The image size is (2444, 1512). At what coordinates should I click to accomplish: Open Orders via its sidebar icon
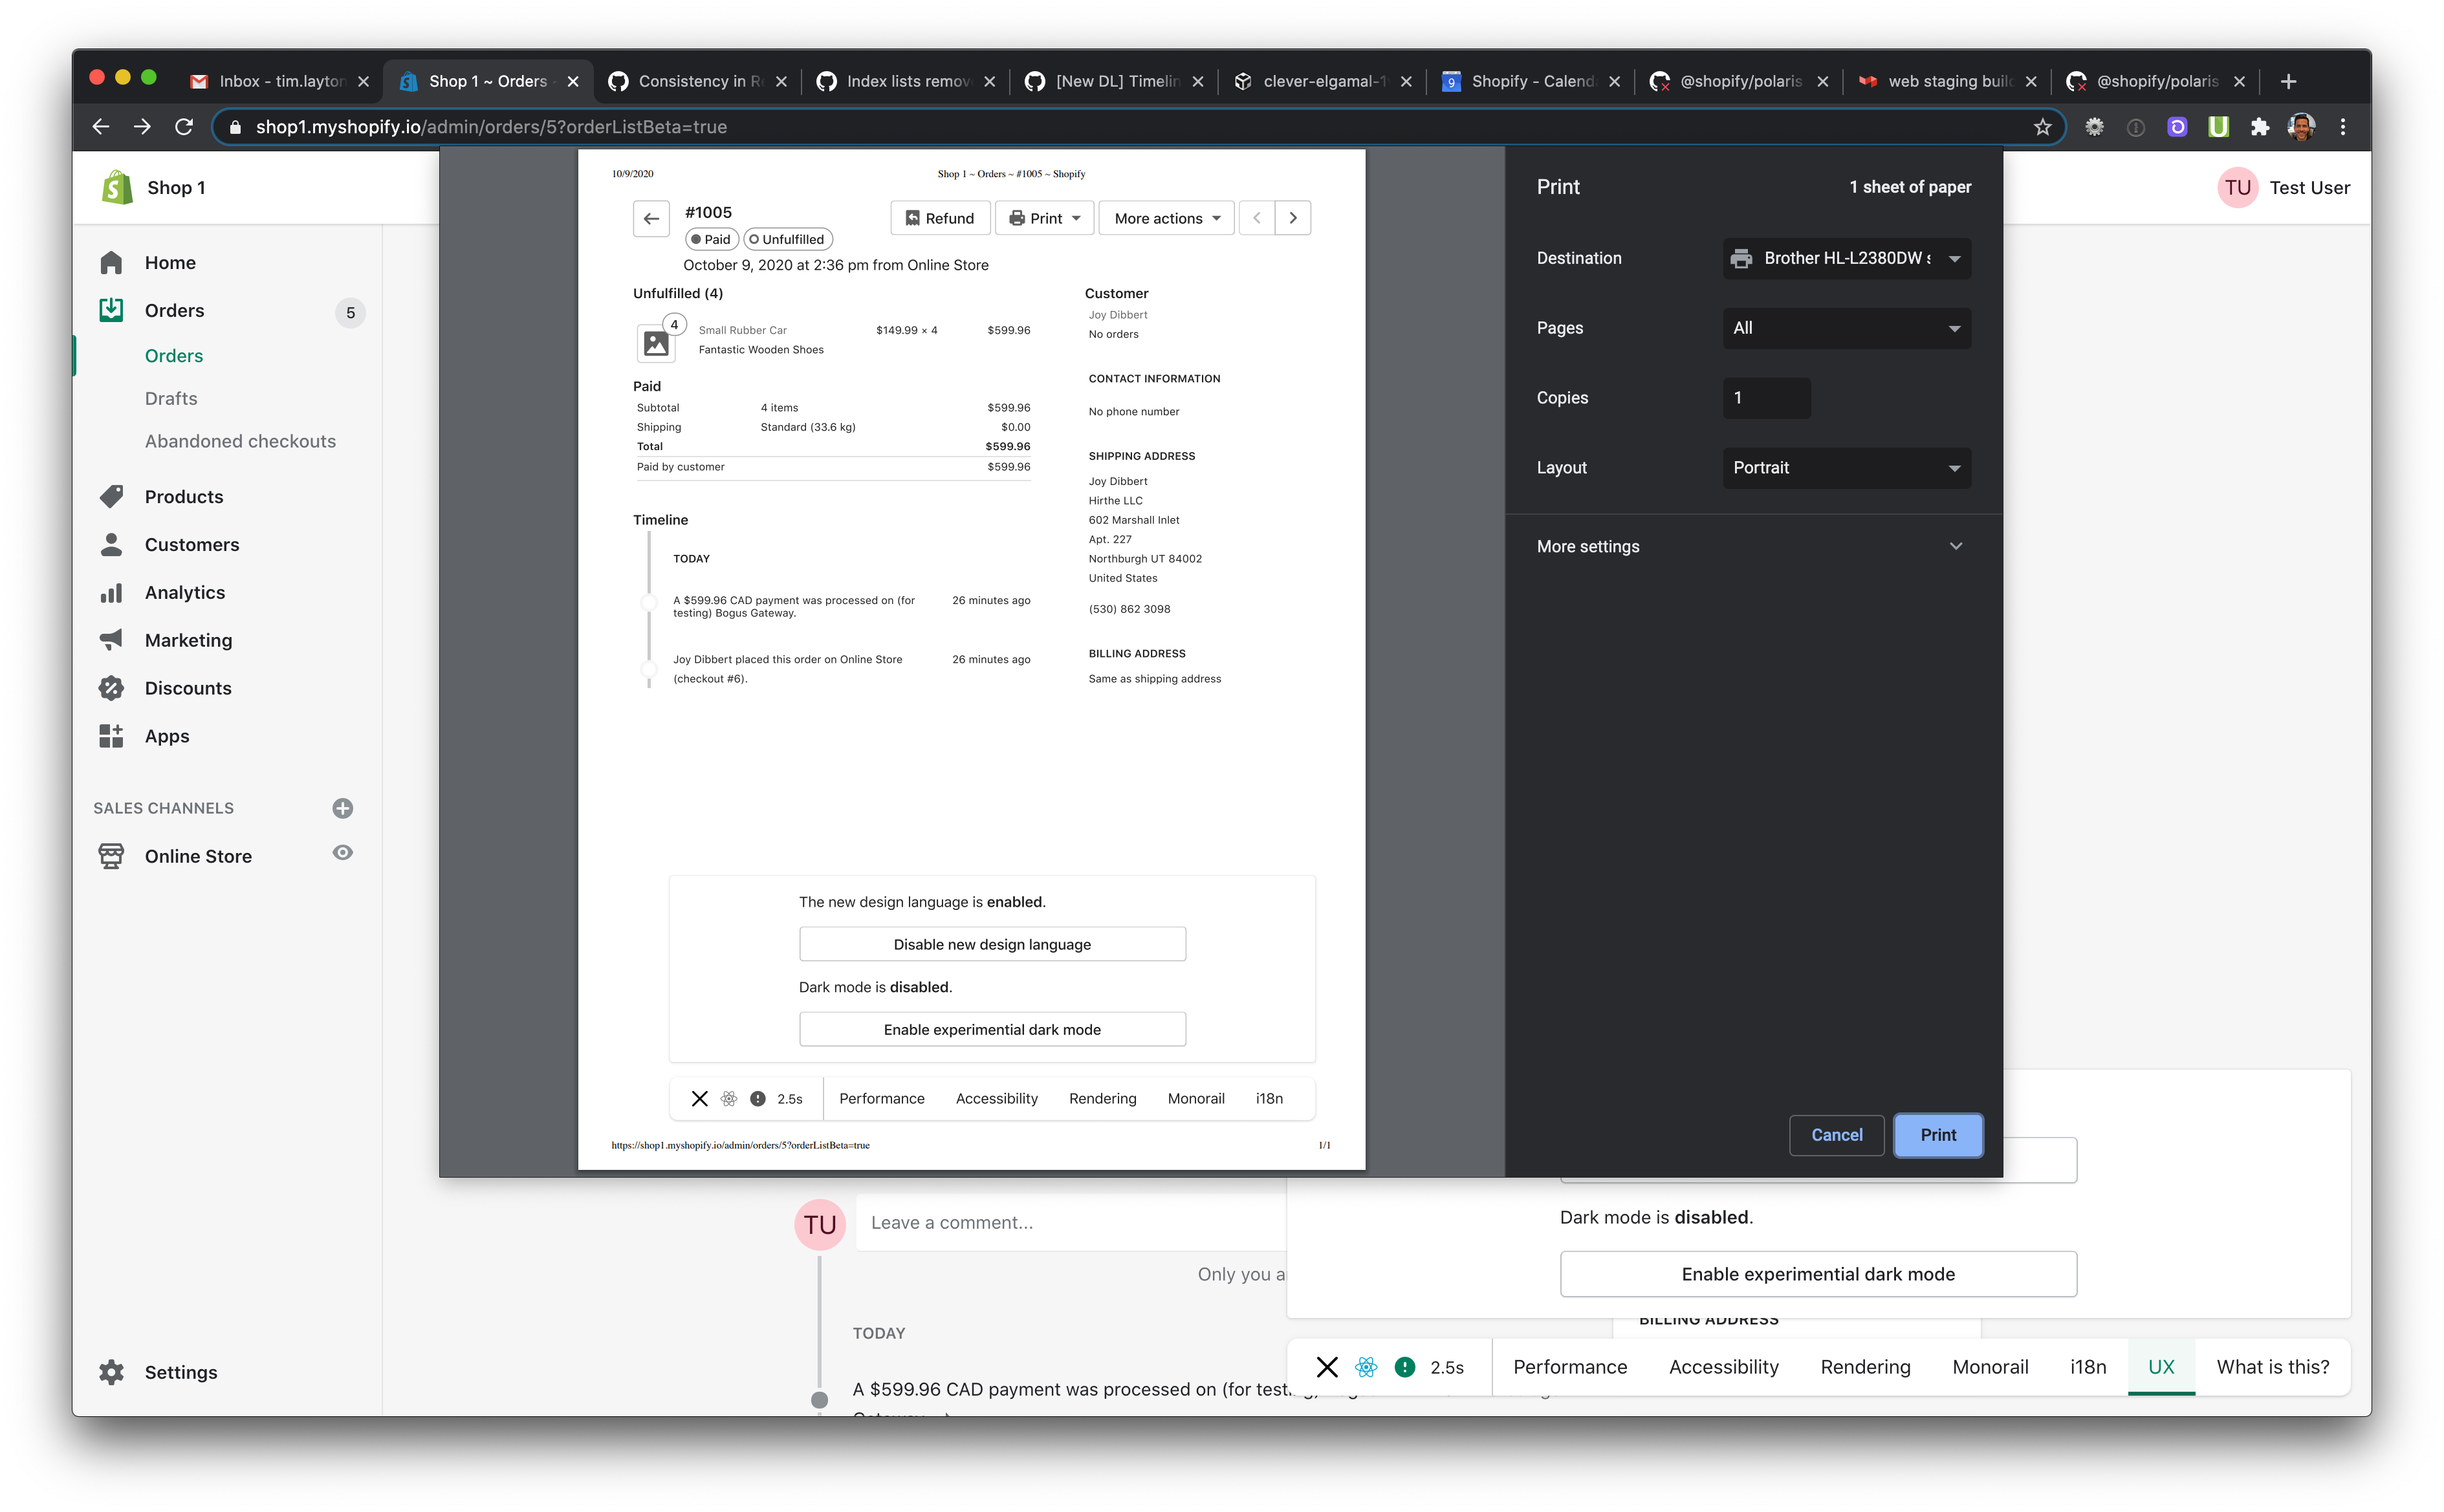(x=112, y=310)
